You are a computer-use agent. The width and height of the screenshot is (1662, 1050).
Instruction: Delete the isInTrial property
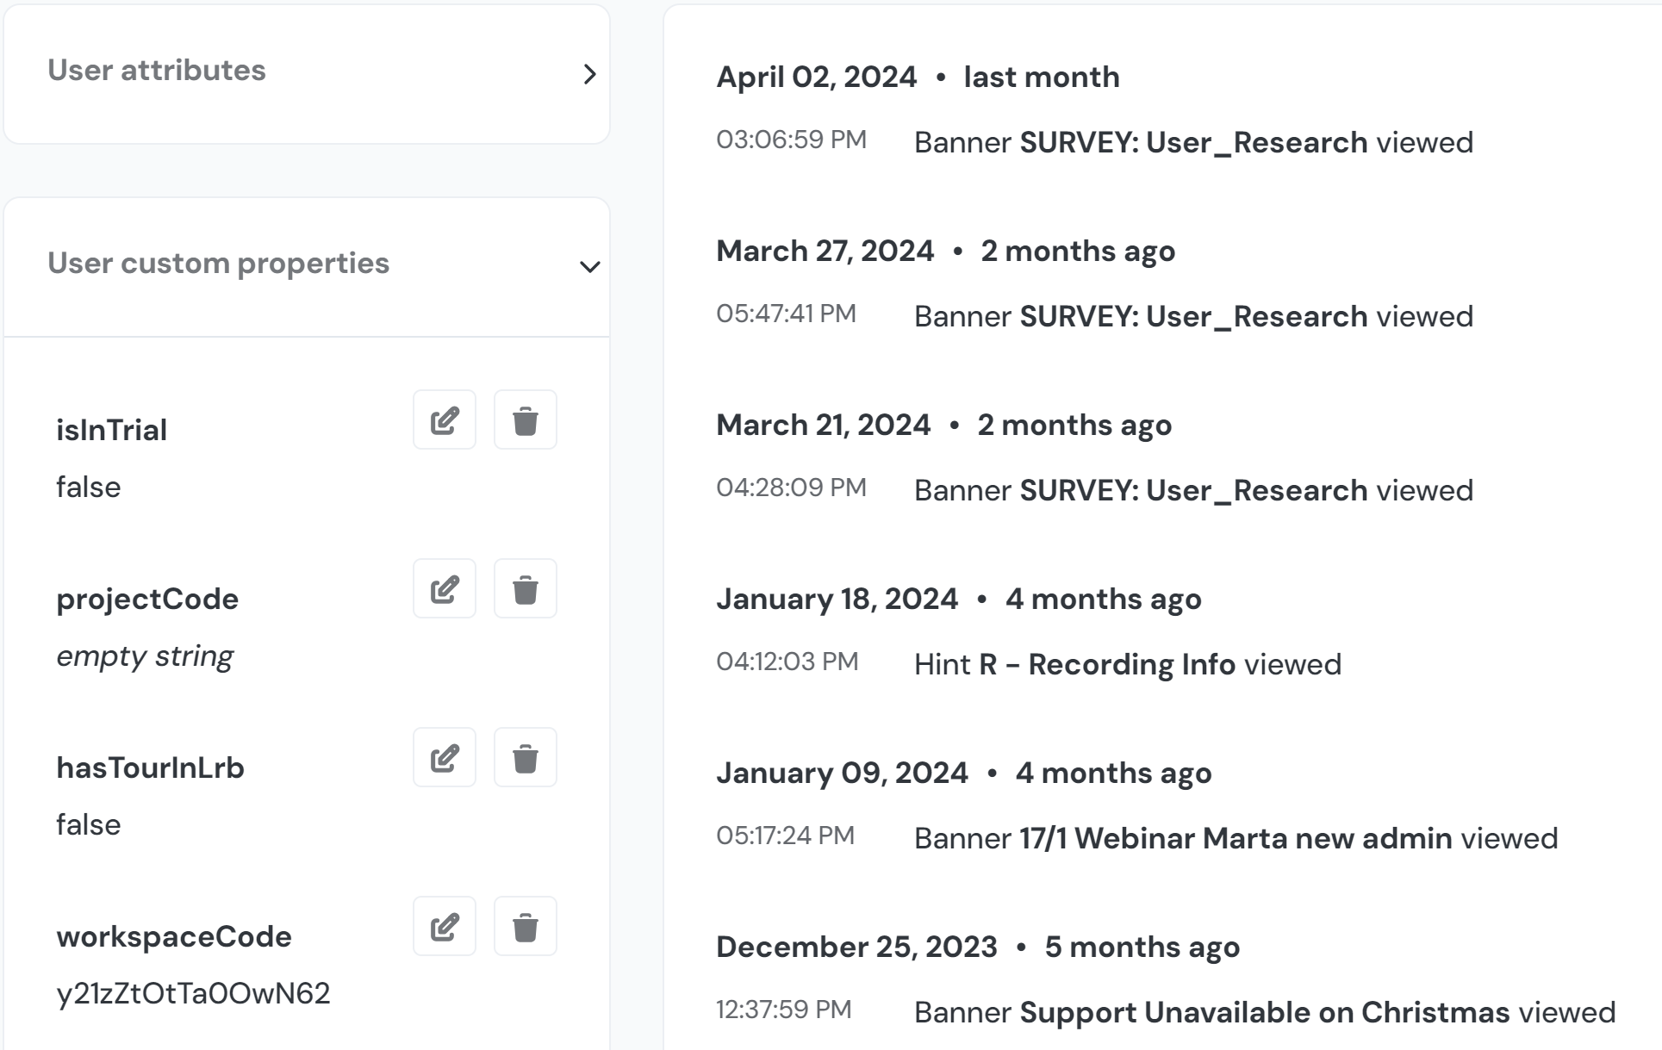coord(526,420)
